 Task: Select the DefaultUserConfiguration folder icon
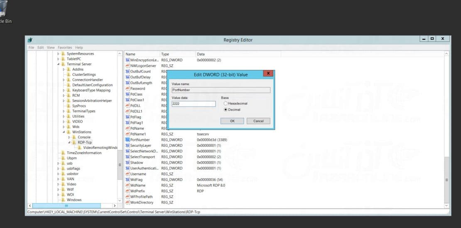69,85
